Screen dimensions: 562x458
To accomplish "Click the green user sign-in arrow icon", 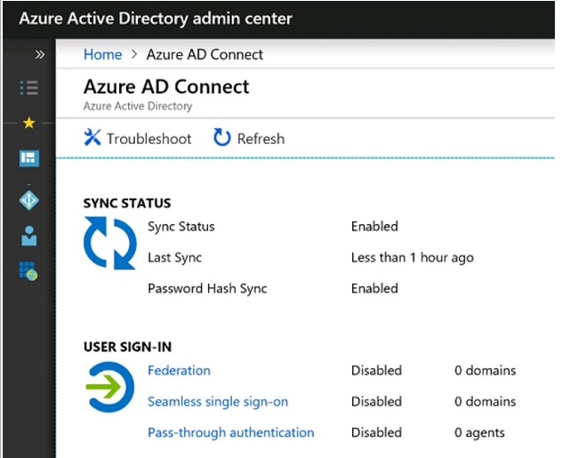I will pos(109,387).
